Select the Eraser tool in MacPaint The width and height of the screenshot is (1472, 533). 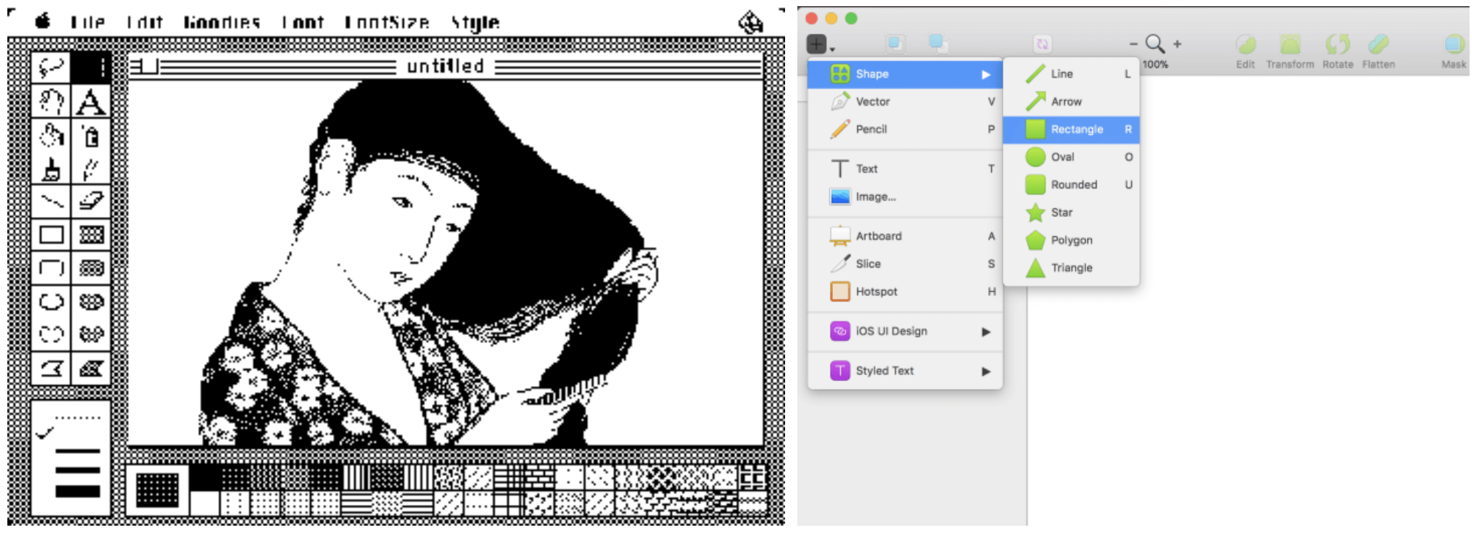click(x=91, y=201)
